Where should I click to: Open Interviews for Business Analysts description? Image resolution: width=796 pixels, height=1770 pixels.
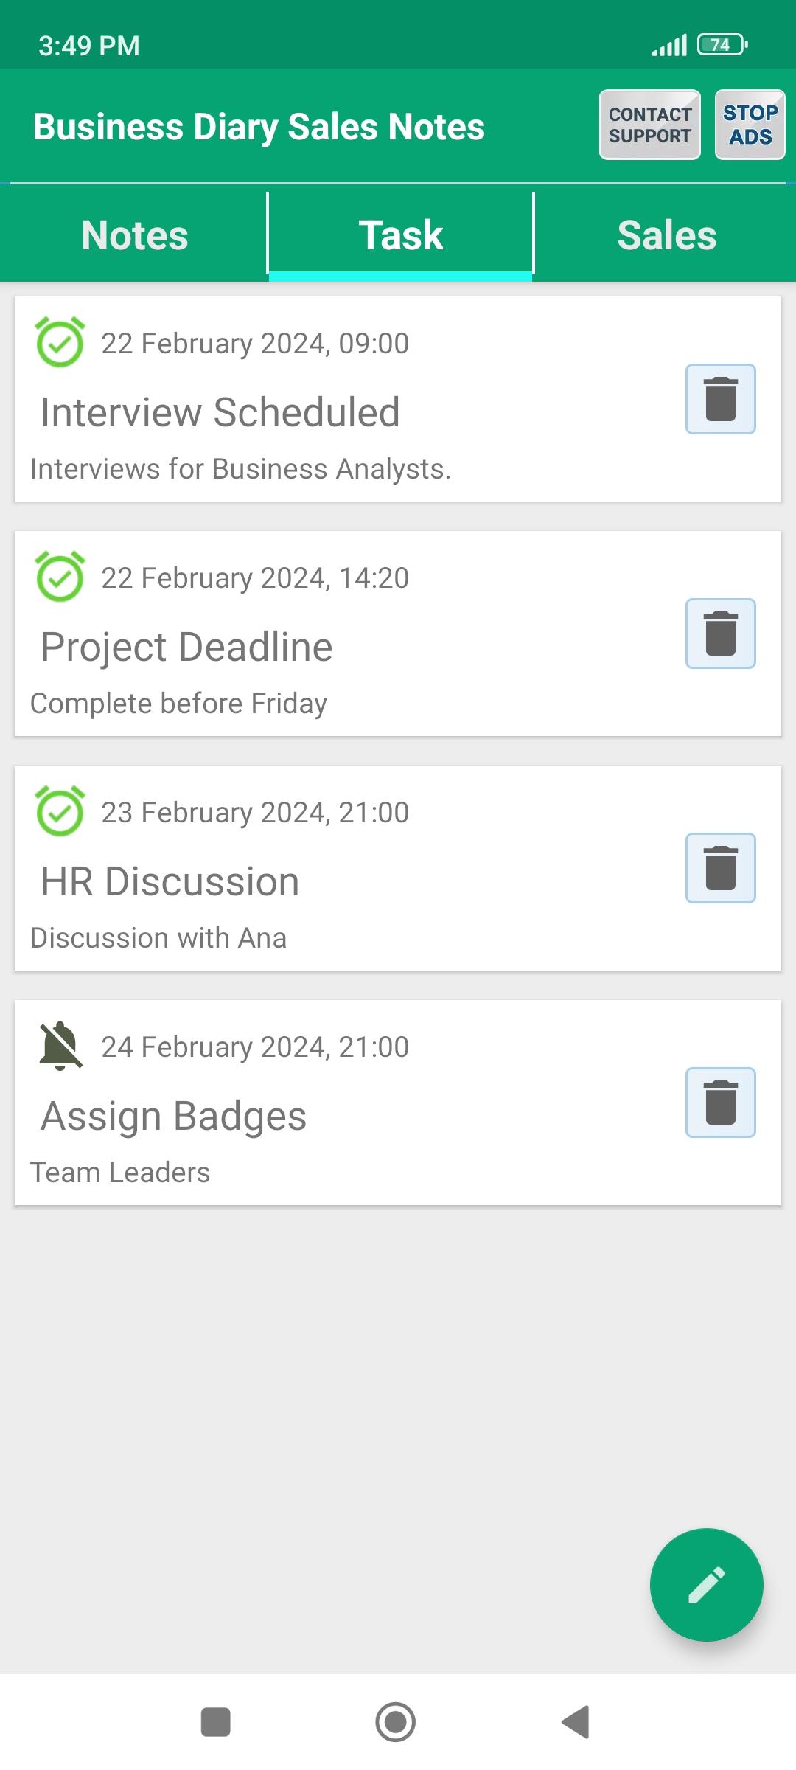[240, 469]
